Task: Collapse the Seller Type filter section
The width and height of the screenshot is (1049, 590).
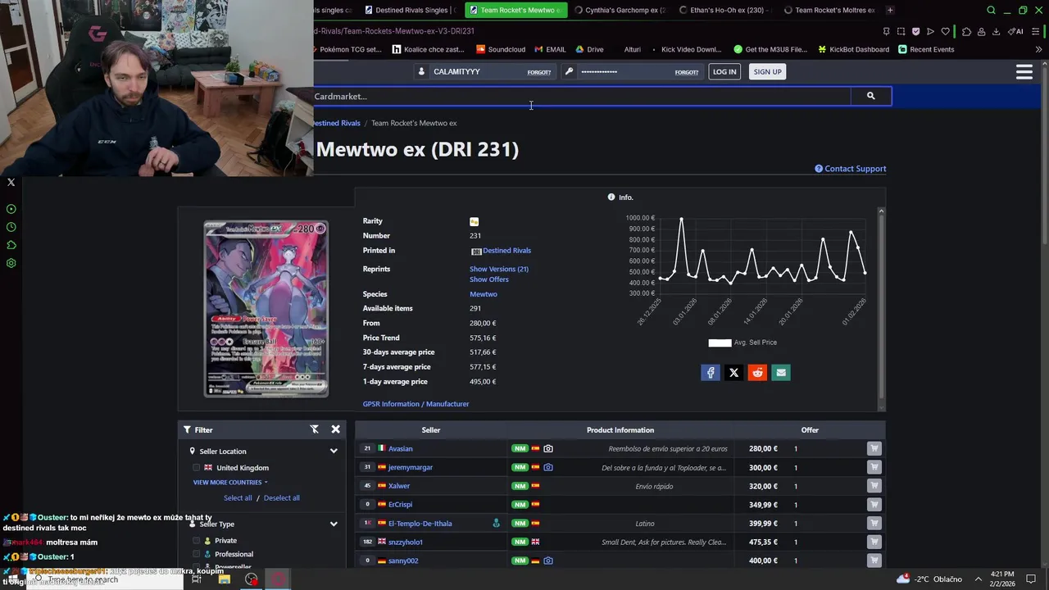Action: click(x=334, y=524)
